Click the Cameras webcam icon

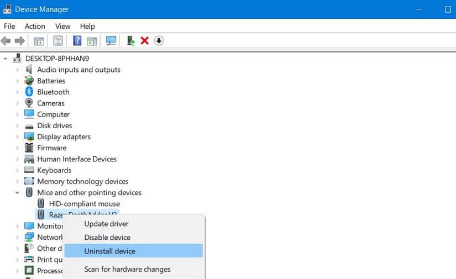tap(29, 103)
